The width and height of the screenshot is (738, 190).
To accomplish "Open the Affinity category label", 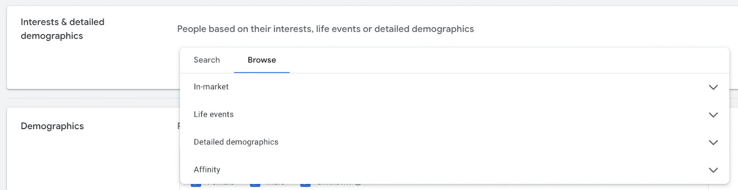I will coord(207,170).
